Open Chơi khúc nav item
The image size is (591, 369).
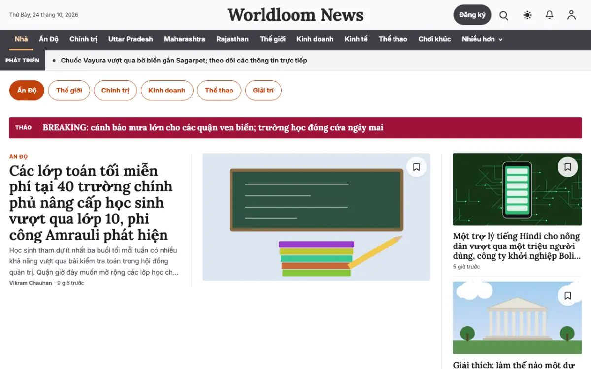tap(434, 39)
